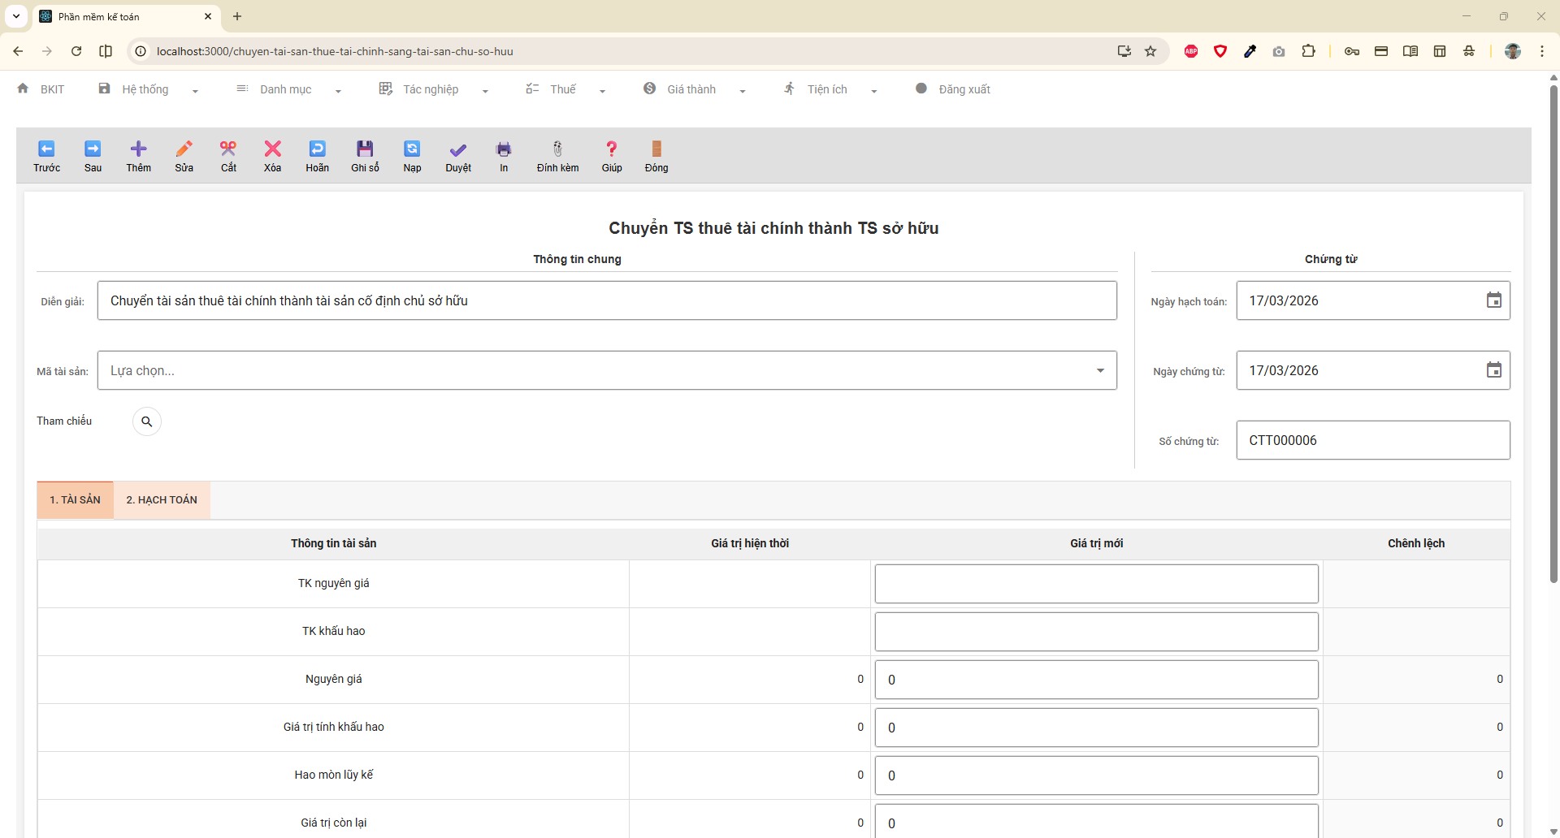This screenshot has width=1560, height=838.
Task: Click the Xóa red X delete icon
Action: (x=272, y=149)
